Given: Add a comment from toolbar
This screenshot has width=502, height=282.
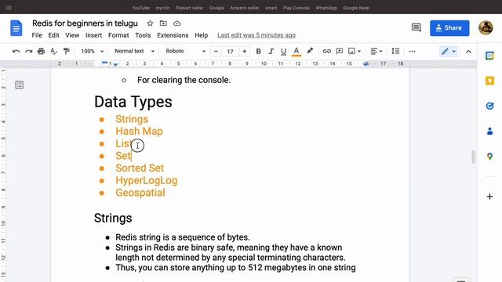Looking at the screenshot, I should click(x=340, y=51).
